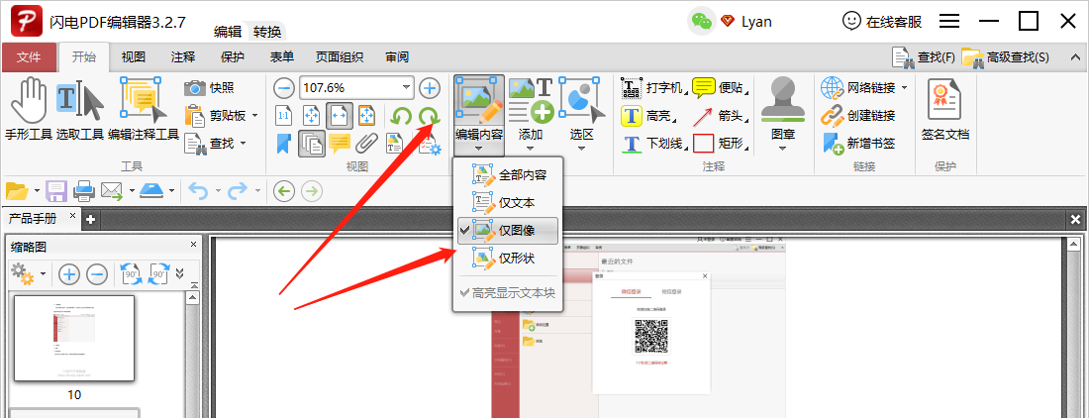This screenshot has height=418, width=1089.
Task: Select page 10 thumbnail
Action: pos(74,338)
